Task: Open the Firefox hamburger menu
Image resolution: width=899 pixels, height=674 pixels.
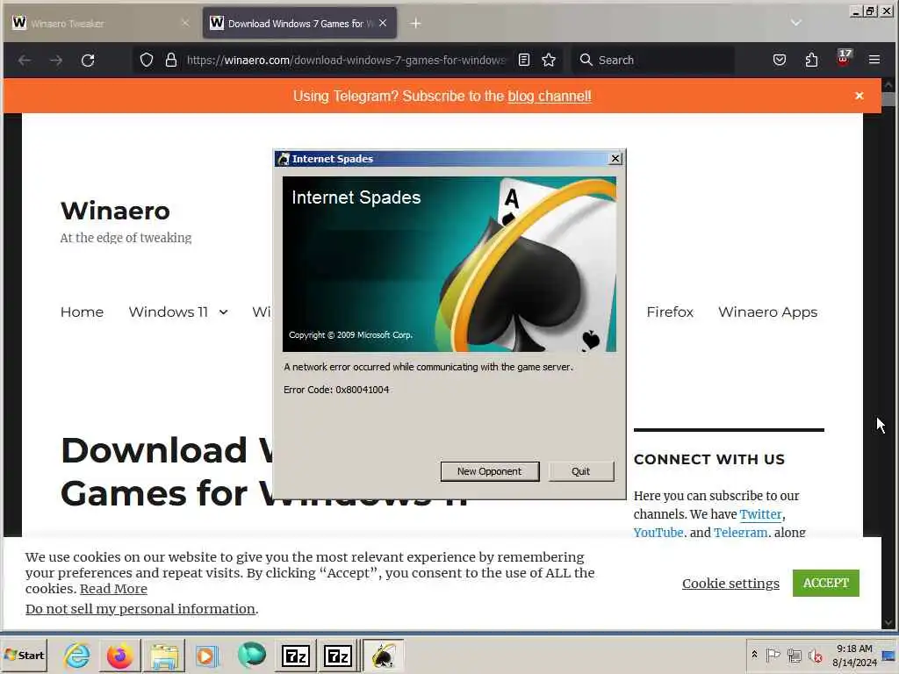Action: (874, 61)
